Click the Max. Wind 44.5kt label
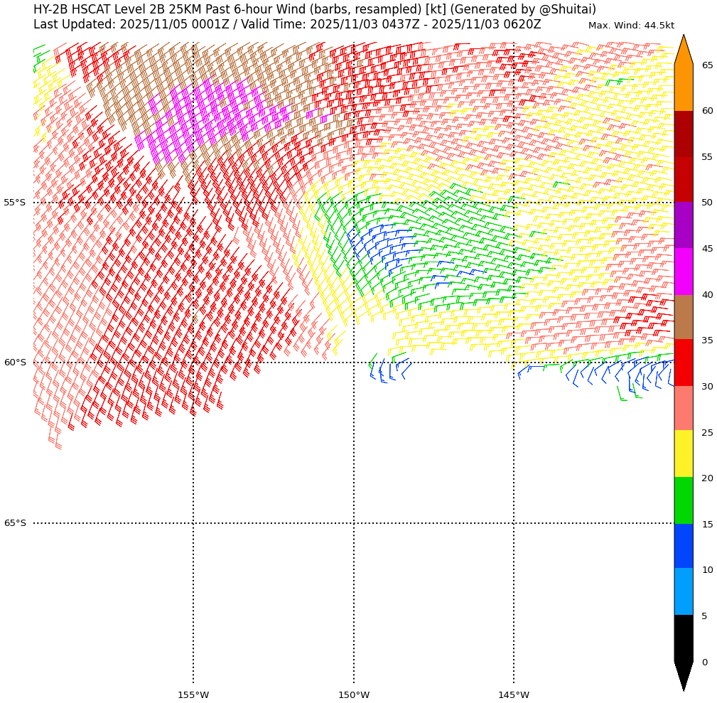The width and height of the screenshot is (717, 703). click(631, 26)
